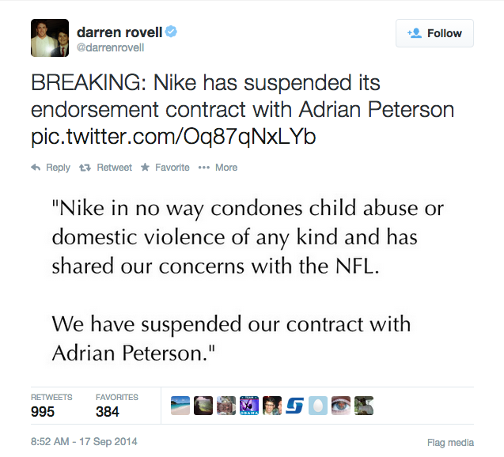Select the blue S logo avatar
Image resolution: width=504 pixels, height=457 pixels.
click(x=295, y=406)
